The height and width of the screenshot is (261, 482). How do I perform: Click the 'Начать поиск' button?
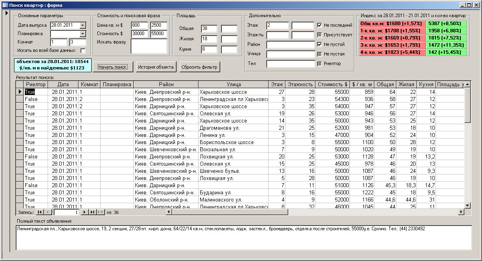point(113,67)
